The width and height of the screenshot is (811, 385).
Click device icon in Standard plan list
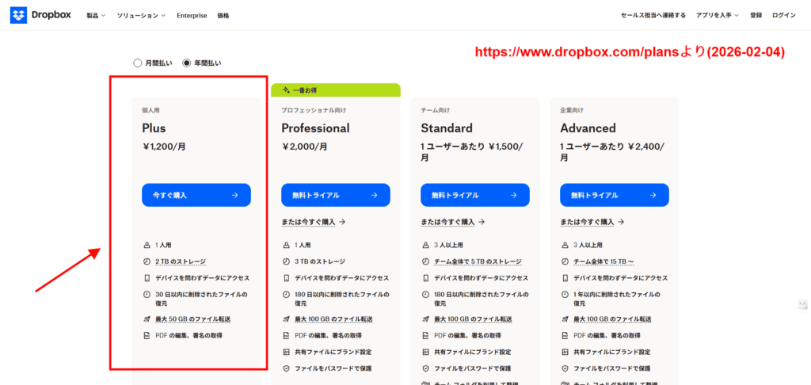point(425,278)
